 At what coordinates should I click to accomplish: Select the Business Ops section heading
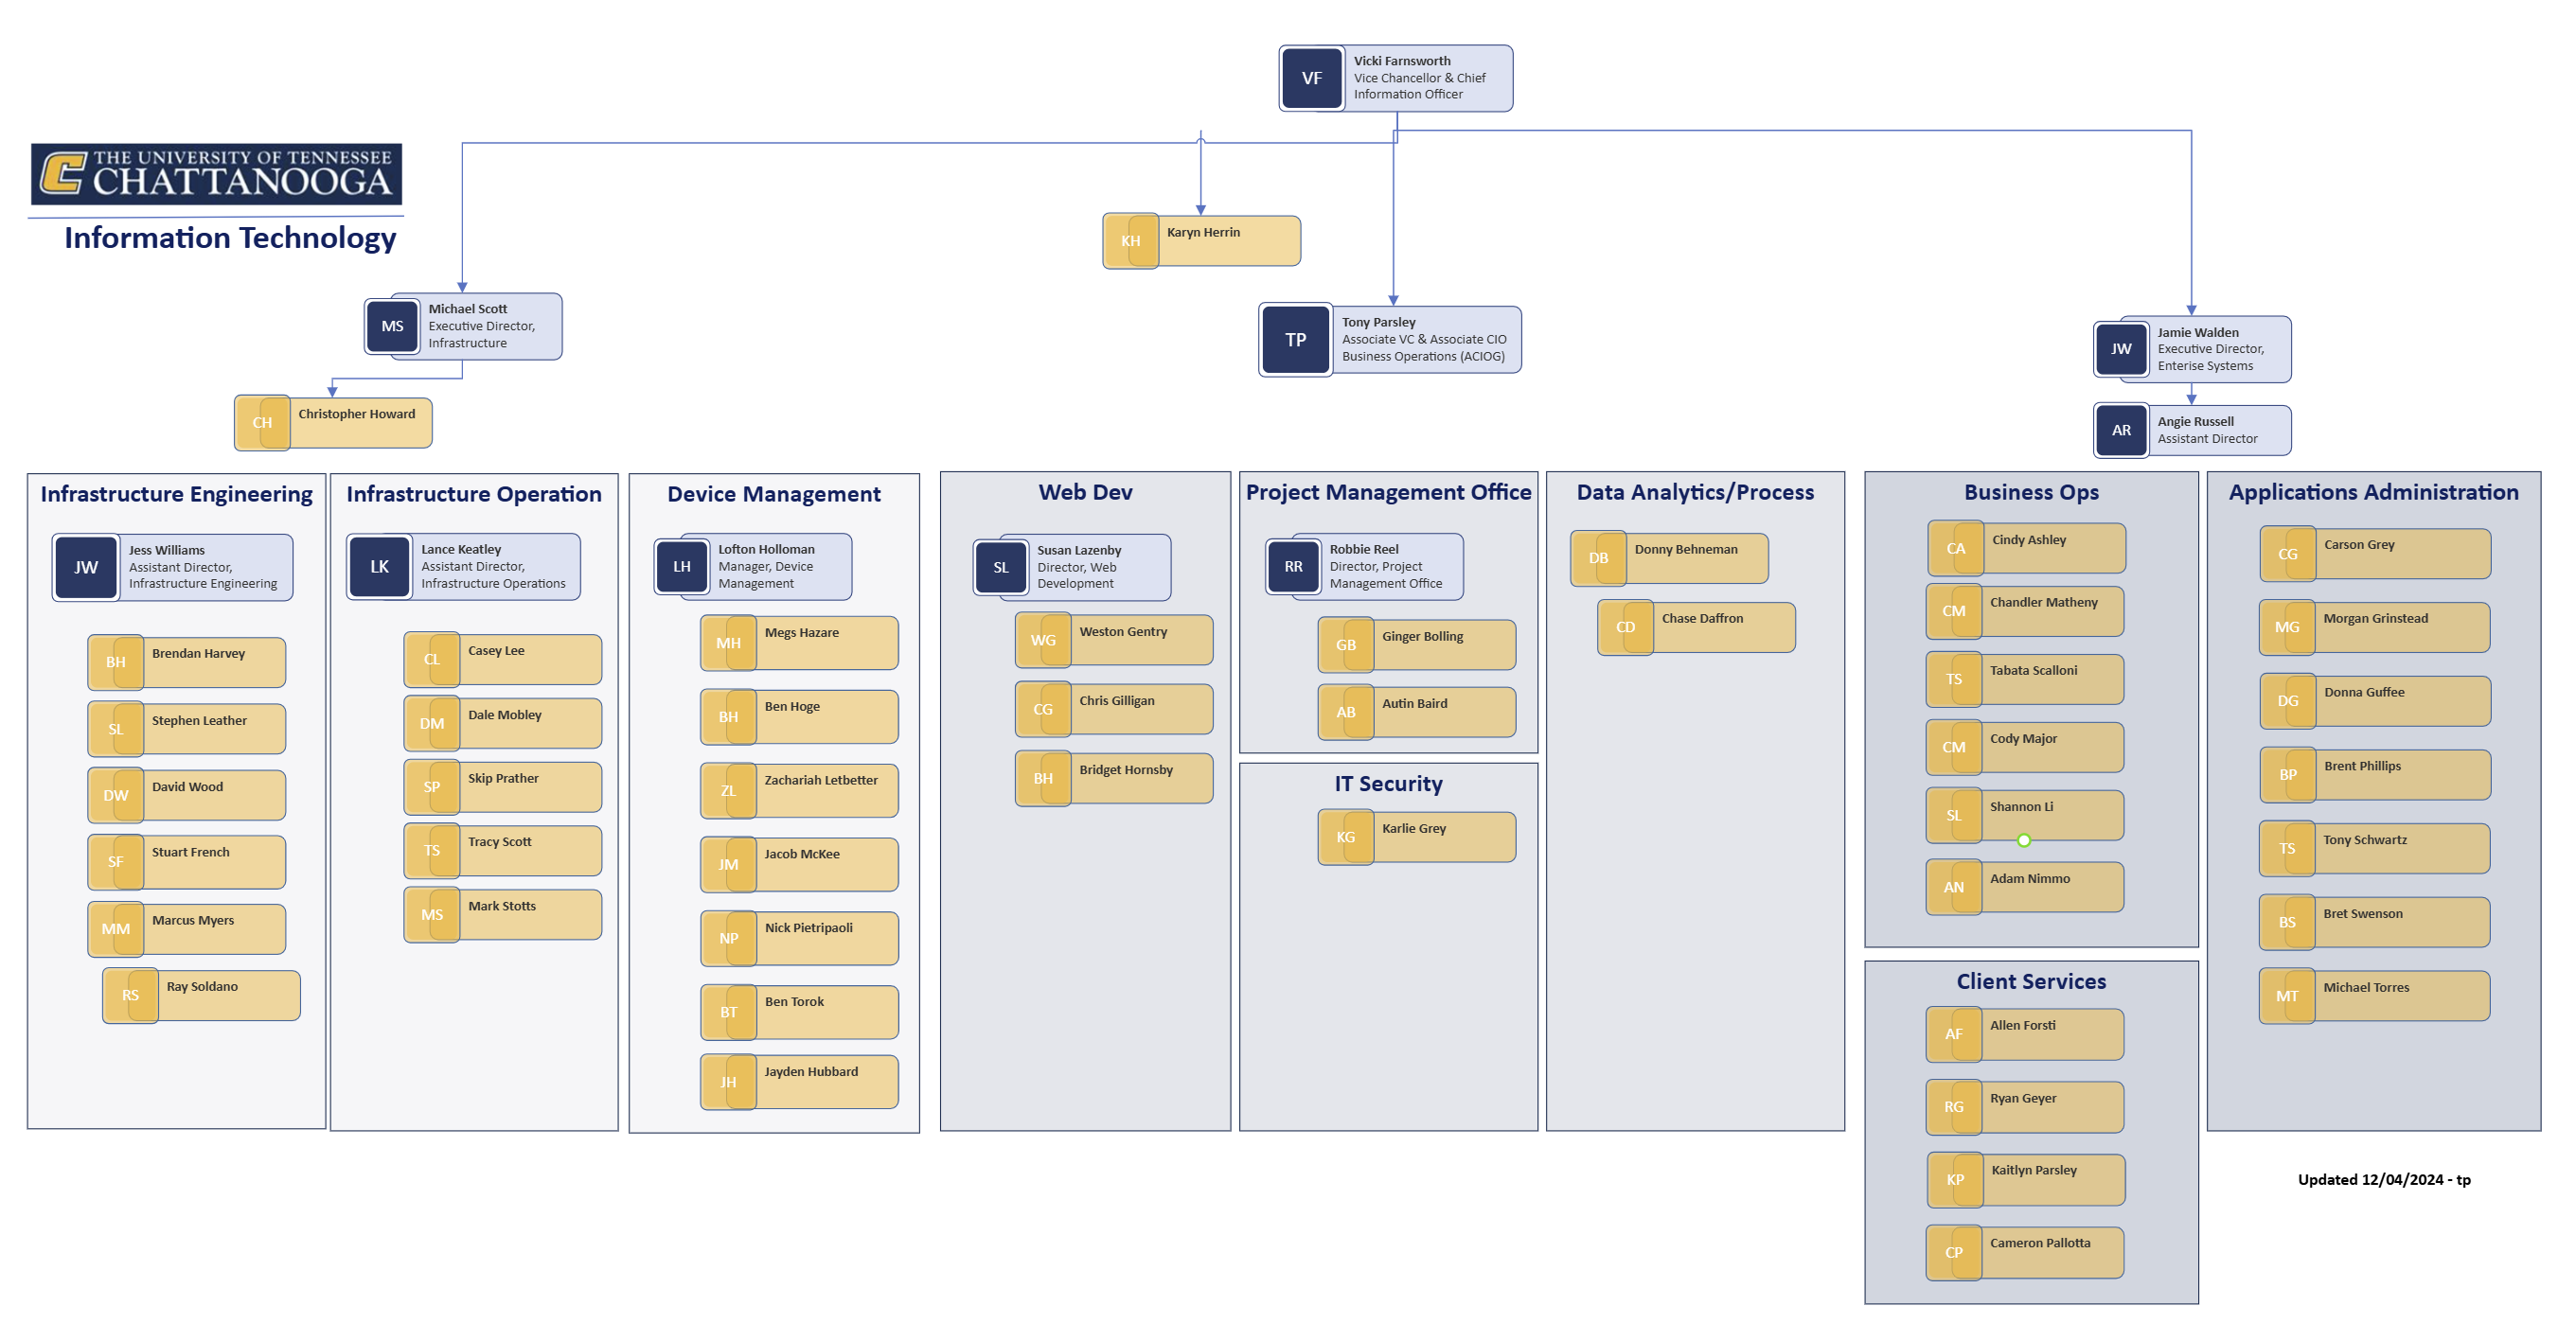point(2031,492)
